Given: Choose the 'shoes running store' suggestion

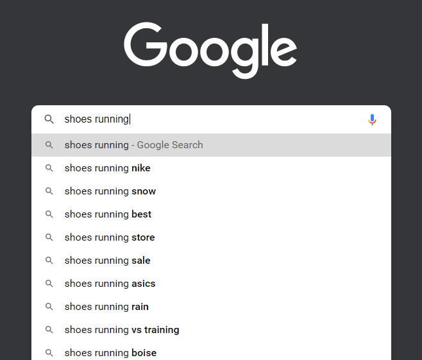Looking at the screenshot, I should (x=110, y=237).
